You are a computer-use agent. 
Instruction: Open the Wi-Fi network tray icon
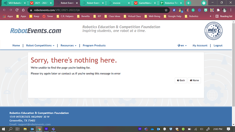click(x=195, y=129)
